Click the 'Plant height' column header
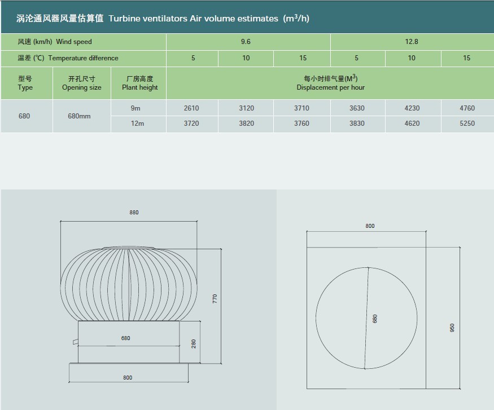The image size is (494, 410). 139,83
